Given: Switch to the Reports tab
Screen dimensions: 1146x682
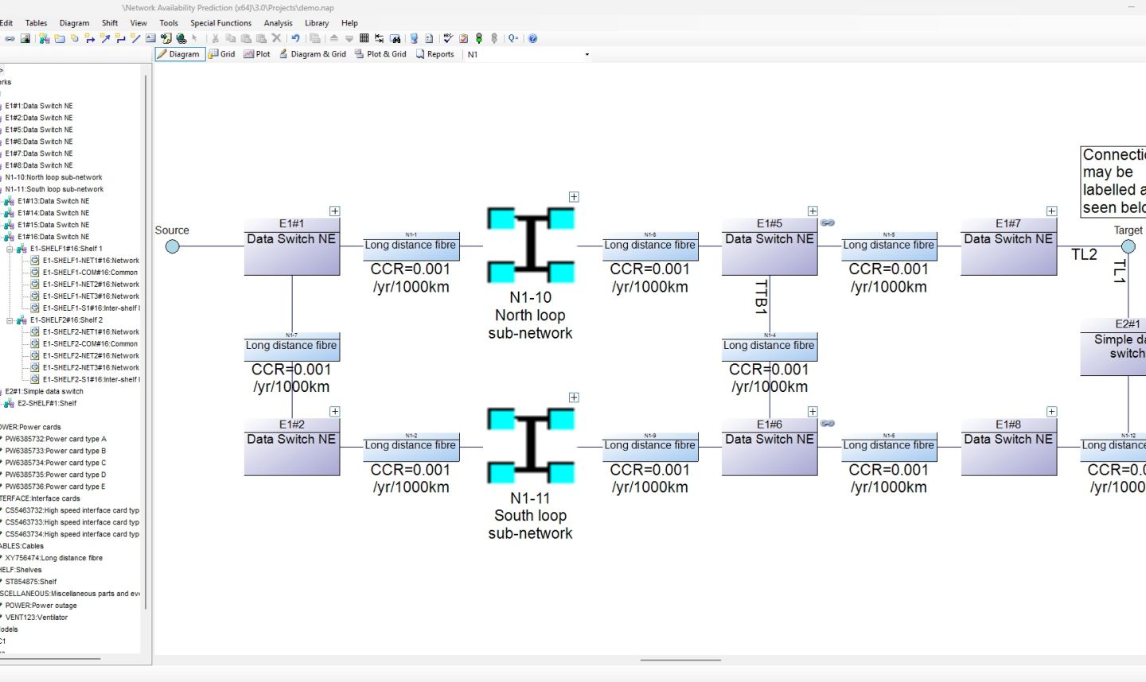Looking at the screenshot, I should [435, 54].
